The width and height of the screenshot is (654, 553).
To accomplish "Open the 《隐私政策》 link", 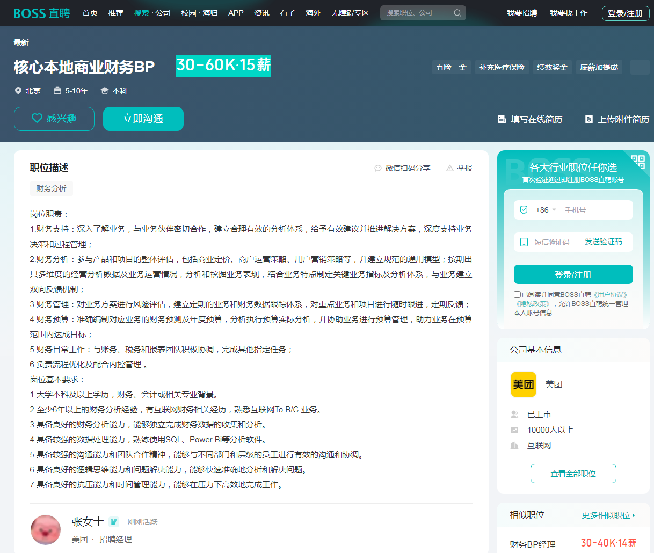I will [532, 304].
